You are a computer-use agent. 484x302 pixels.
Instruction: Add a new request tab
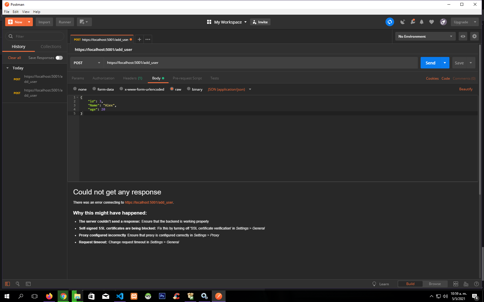click(x=139, y=39)
